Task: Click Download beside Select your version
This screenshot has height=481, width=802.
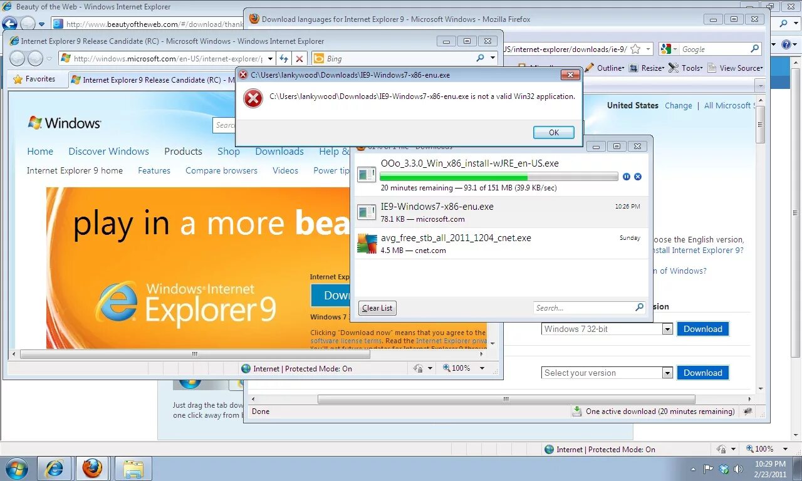Action: point(702,373)
